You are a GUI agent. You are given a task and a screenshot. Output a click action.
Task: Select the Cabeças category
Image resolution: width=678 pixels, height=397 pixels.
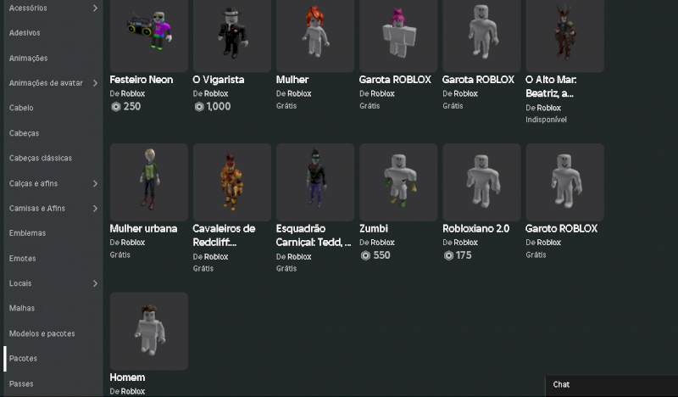pos(25,133)
